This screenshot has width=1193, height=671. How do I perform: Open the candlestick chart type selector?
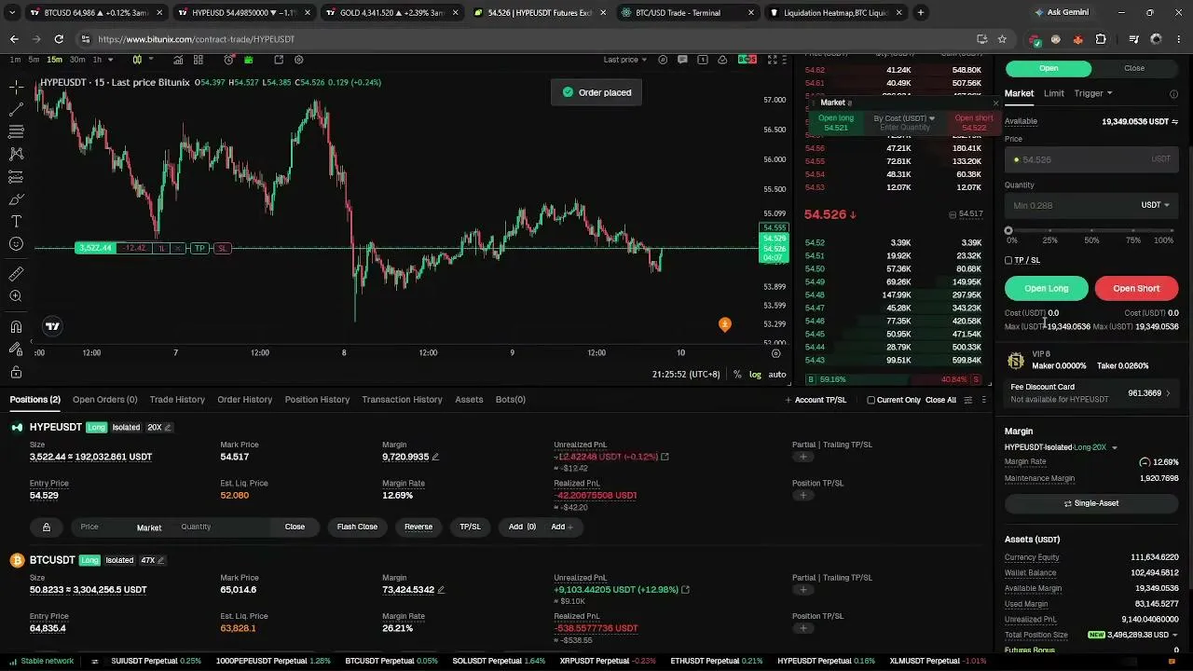pos(137,60)
